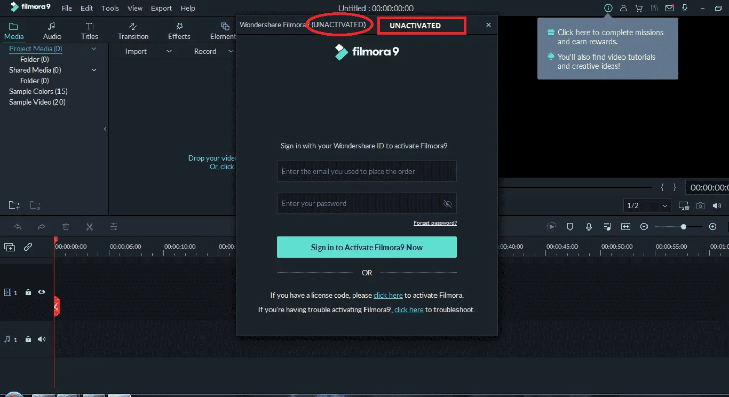Take a snapshot with the camera icon
Image resolution: width=729 pixels, height=397 pixels.
[x=700, y=205]
